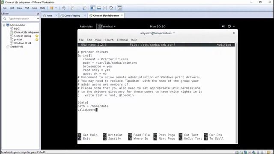Open the VMware View menu
The image size is (274, 154).
[19, 8]
